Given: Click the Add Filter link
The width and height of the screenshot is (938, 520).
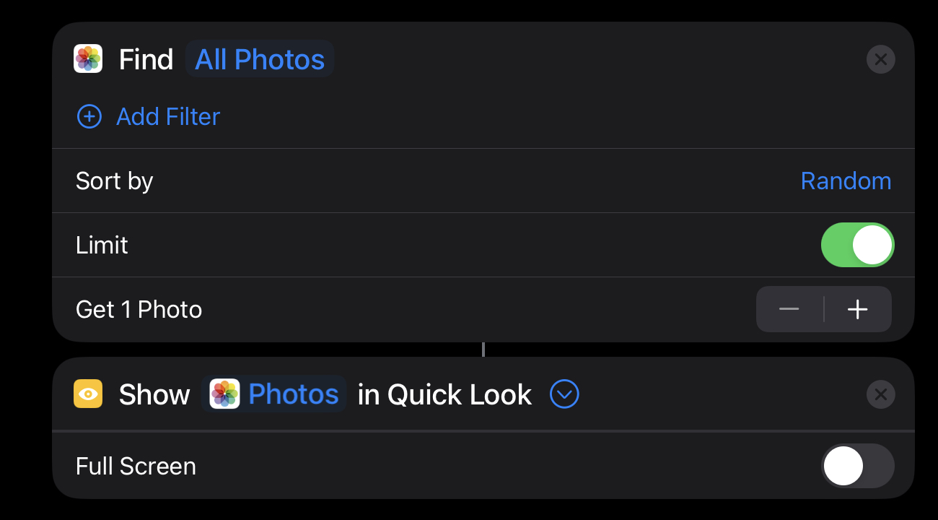Looking at the screenshot, I should click(x=168, y=116).
